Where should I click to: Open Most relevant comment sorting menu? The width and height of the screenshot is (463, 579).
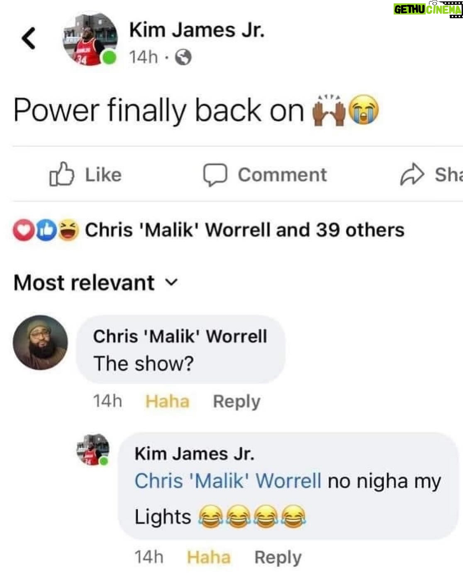(96, 283)
